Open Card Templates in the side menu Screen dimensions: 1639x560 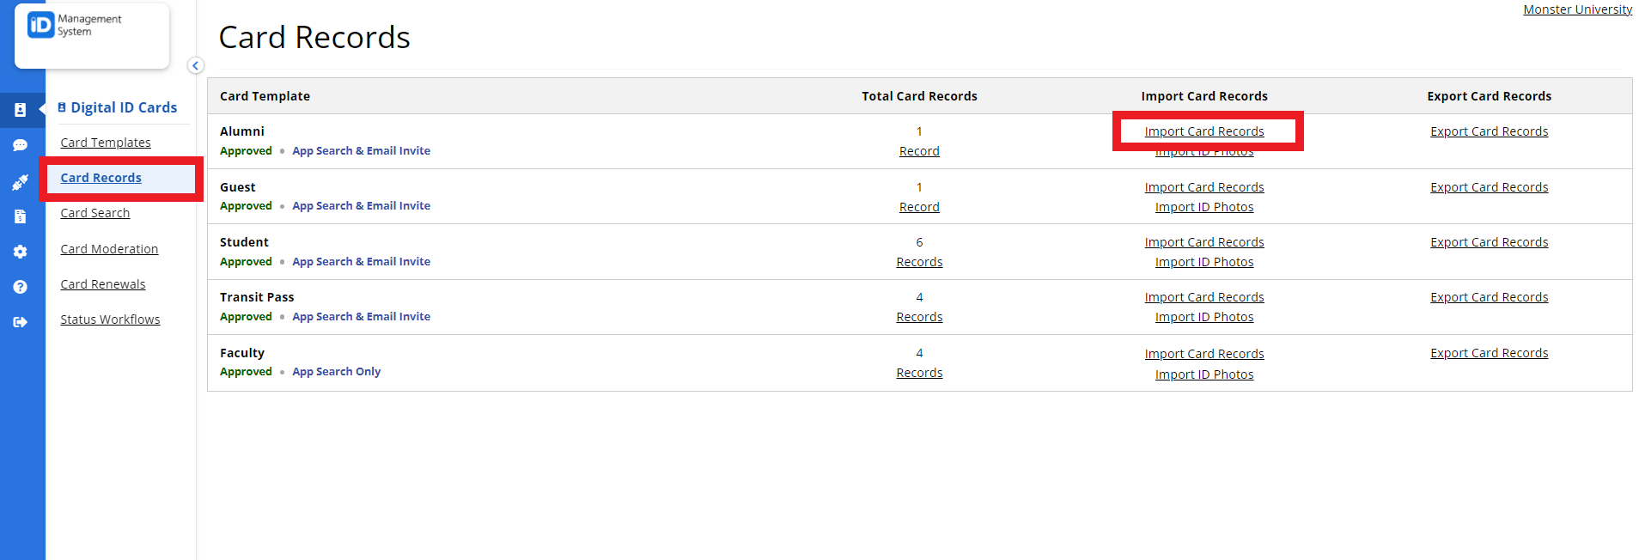coord(106,143)
